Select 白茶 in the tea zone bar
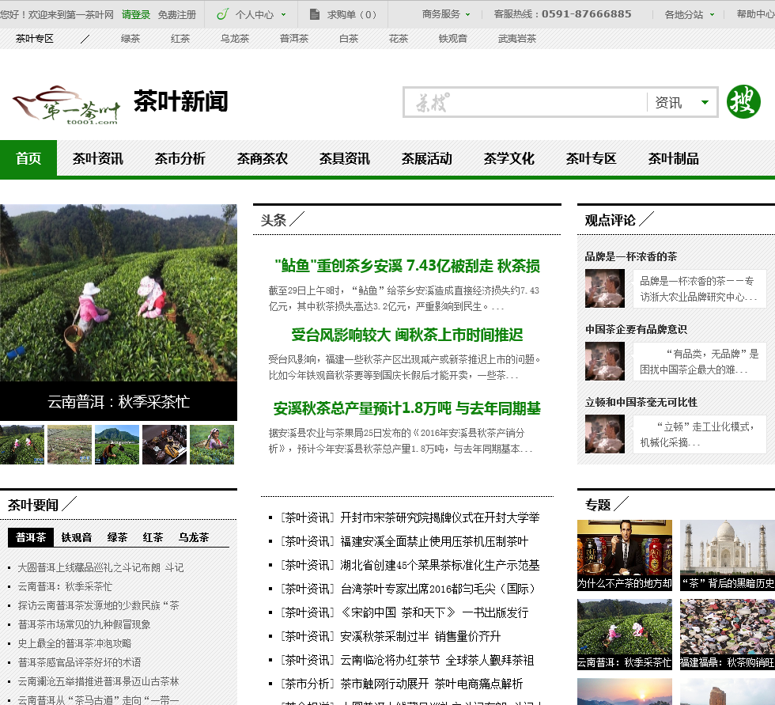This screenshot has height=705, width=775. [349, 39]
